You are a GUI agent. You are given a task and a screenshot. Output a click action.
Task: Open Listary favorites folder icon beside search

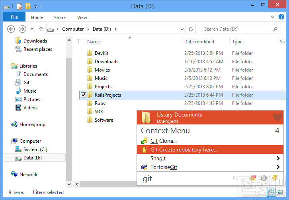(253, 178)
